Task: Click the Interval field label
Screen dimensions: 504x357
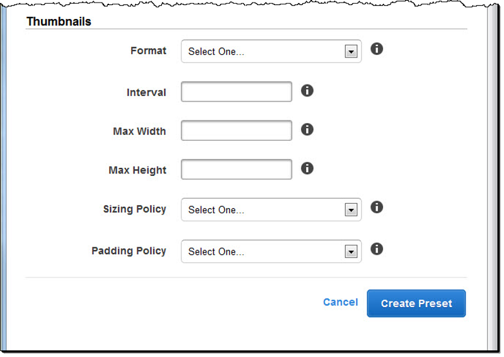Action: pyautogui.click(x=146, y=93)
